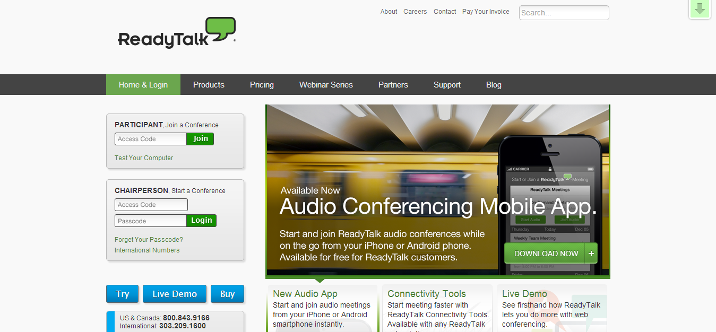Click the chairperson Passcode field
716x332 pixels.
click(151, 221)
